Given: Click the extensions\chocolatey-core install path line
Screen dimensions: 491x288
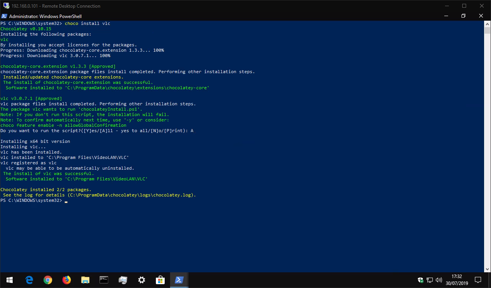Looking at the screenshot, I should (108, 88).
